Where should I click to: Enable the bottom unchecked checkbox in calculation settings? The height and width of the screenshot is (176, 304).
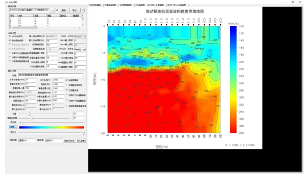click(10, 61)
